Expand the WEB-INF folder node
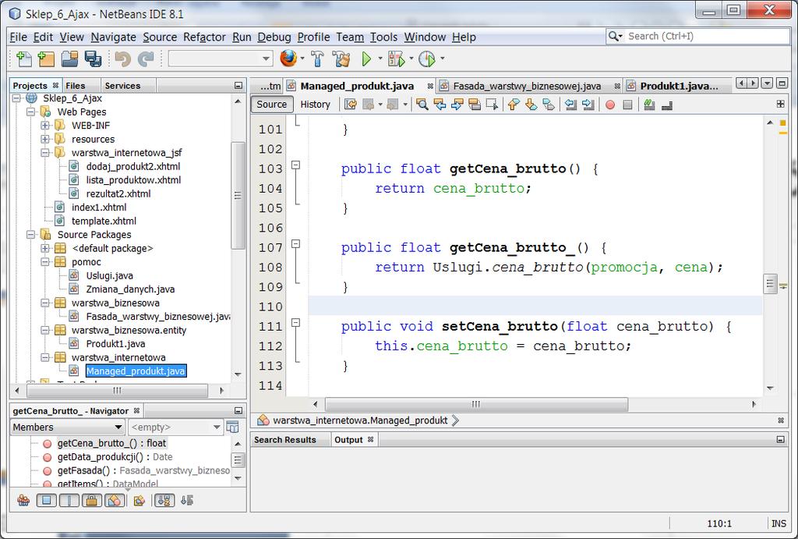This screenshot has width=798, height=539. point(44,126)
